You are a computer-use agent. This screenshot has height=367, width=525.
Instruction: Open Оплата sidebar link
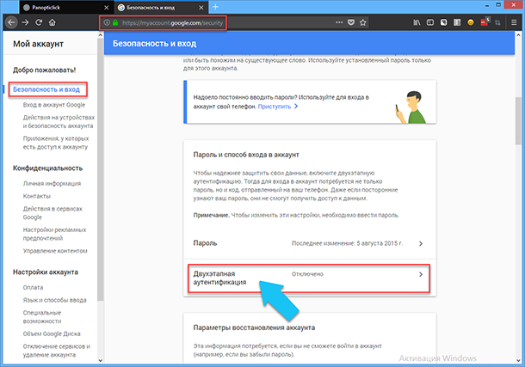[33, 287]
